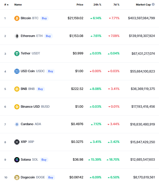Click the Buy button next to Solana
159x181 pixels.
[44, 160]
